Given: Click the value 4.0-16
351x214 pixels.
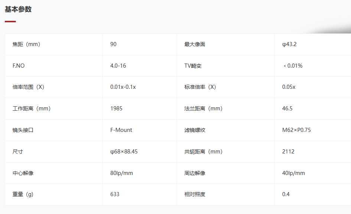Looking at the screenshot, I should click(118, 66).
